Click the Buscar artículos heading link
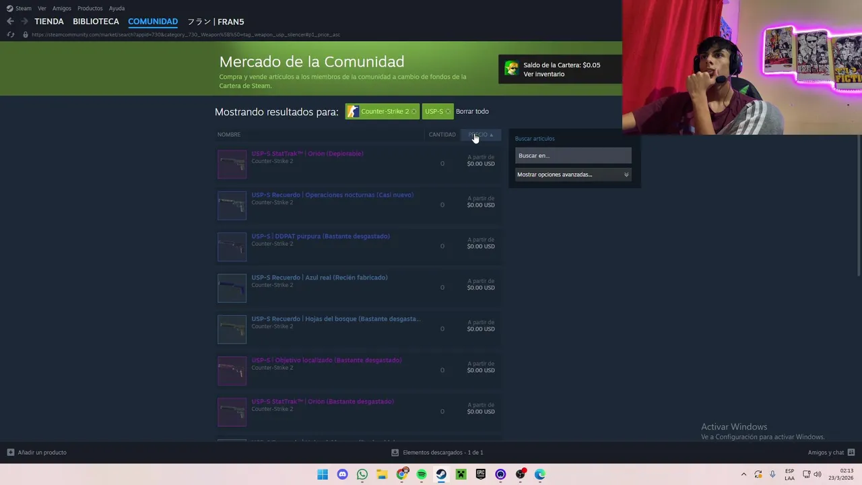 point(535,139)
